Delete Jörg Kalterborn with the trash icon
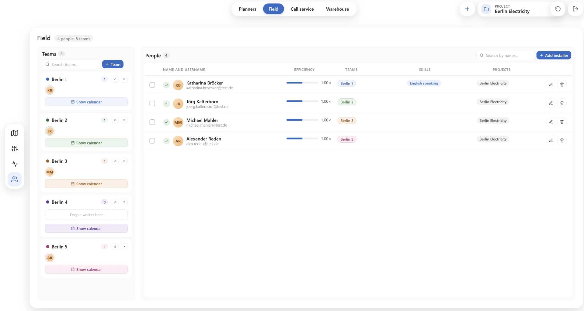The image size is (584, 311). tap(562, 103)
